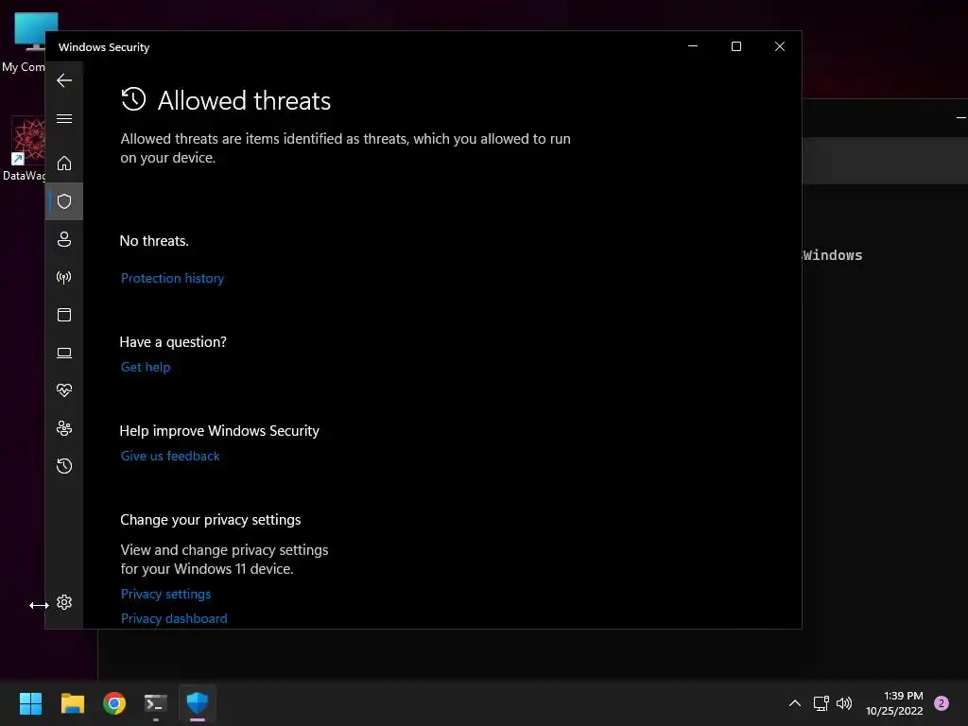Click 'Have a question?' heading
This screenshot has height=726, width=968.
click(x=173, y=342)
